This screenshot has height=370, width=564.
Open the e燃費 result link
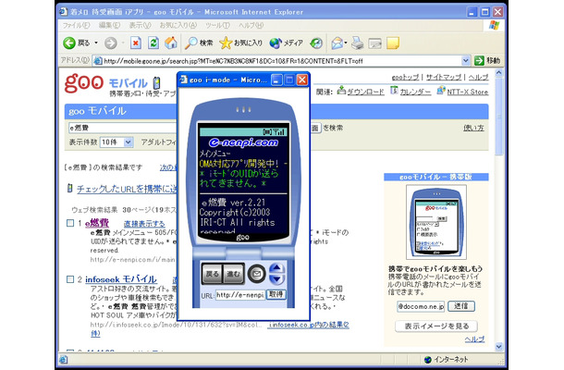[97, 223]
